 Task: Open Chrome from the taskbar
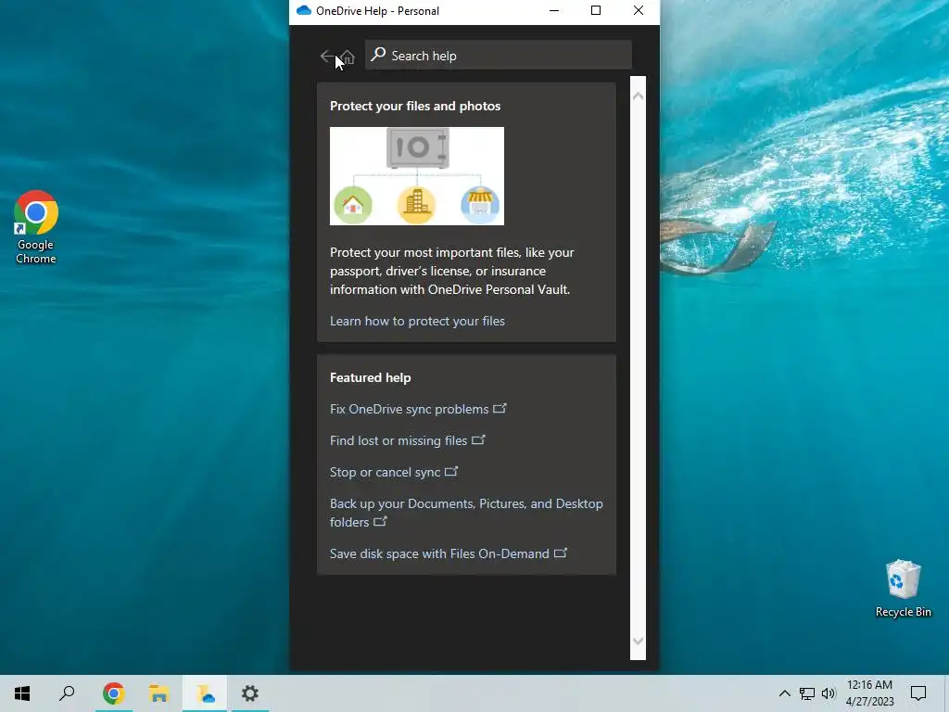(113, 693)
